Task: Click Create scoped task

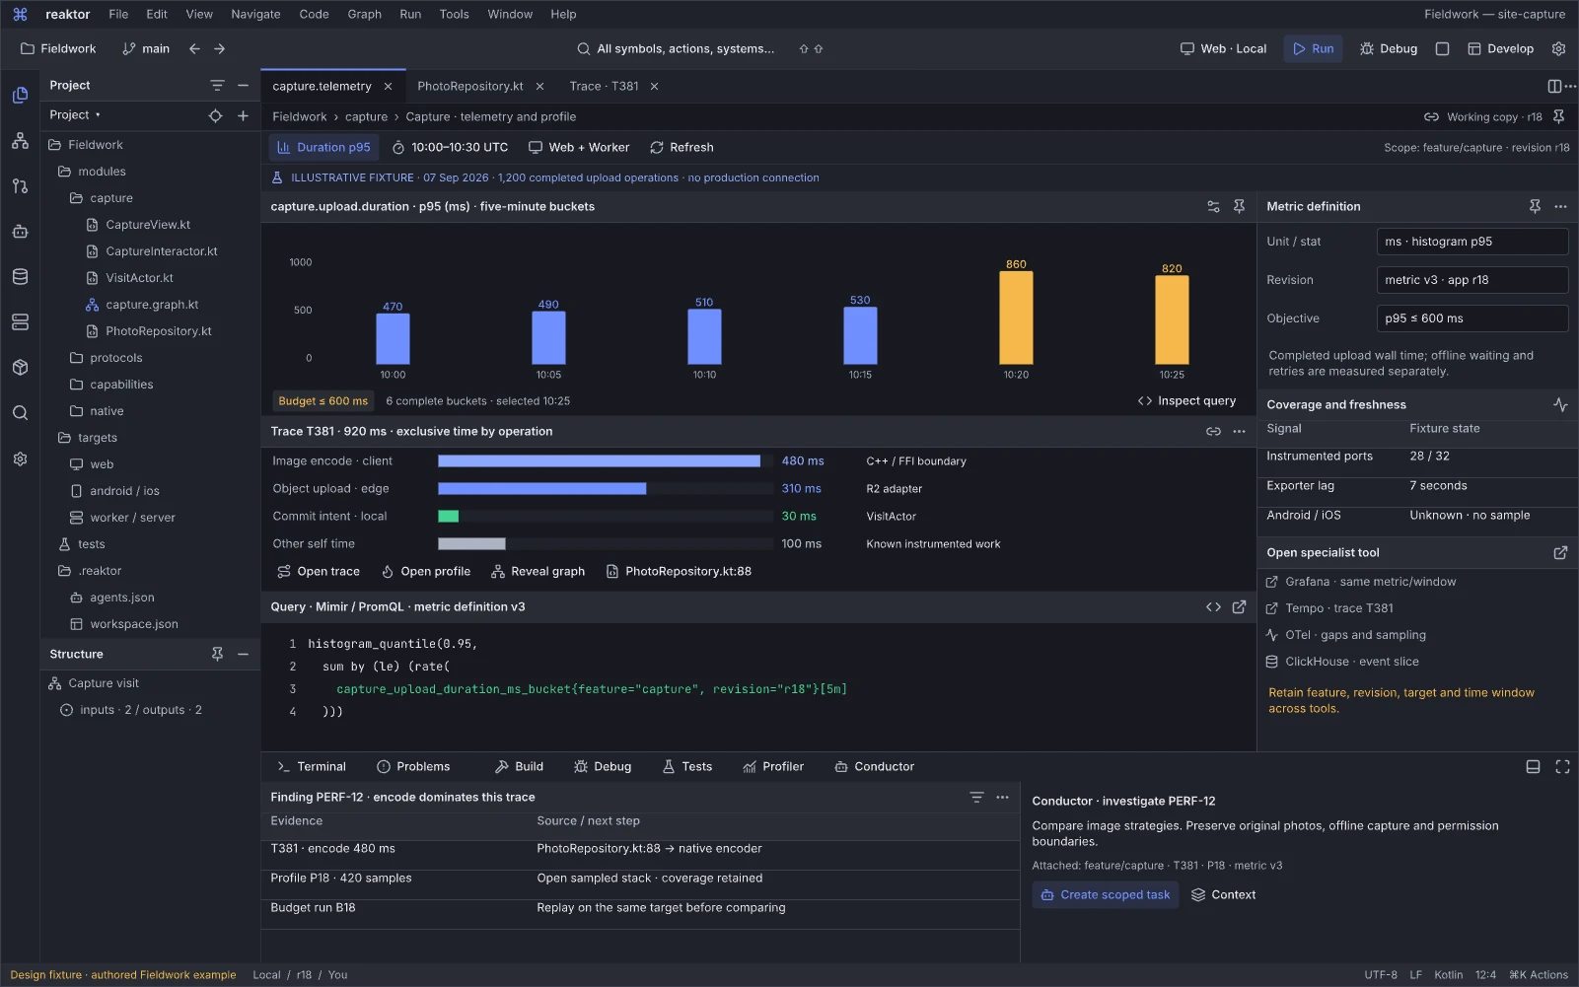Action: click(x=1105, y=894)
